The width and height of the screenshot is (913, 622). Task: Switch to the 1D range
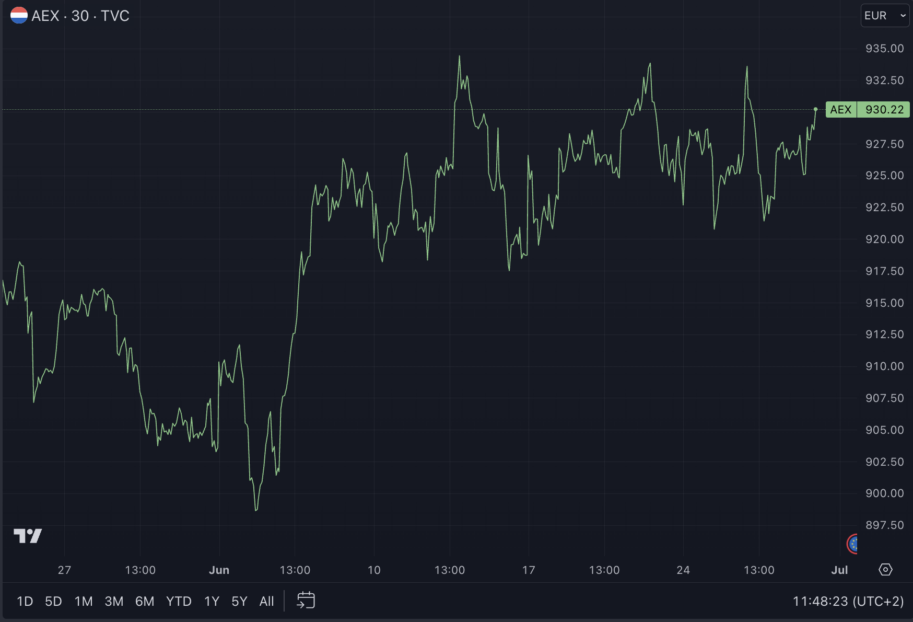[26, 601]
